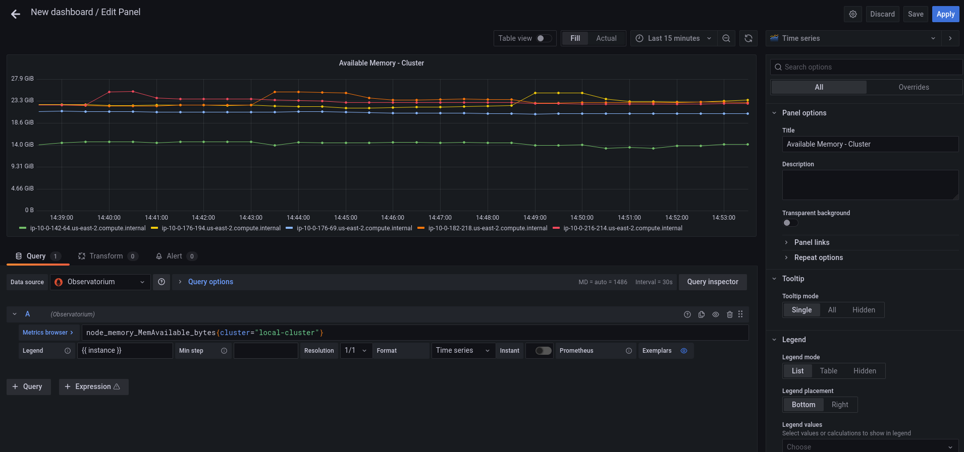Open data source help icon
Image resolution: width=964 pixels, height=452 pixels.
162,282
